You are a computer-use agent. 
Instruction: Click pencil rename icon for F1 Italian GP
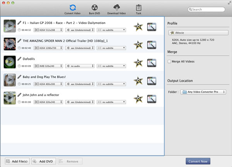(19, 23)
